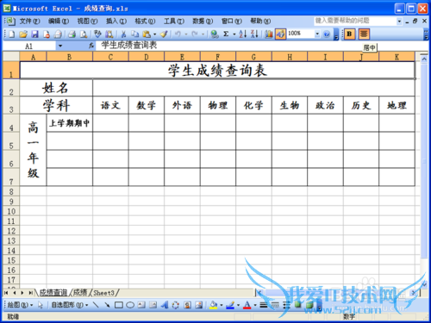Image resolution: width=431 pixels, height=323 pixels.
Task: Insert WordArt from the drawing toolbar
Action: (x=164, y=305)
